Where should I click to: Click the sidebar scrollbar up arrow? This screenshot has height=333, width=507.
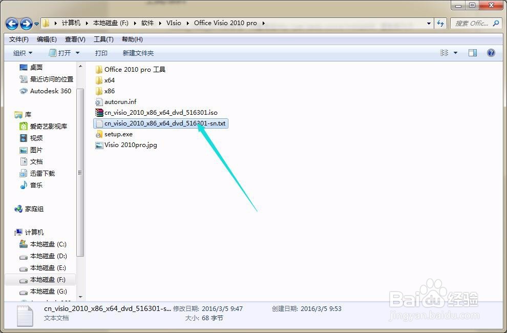tap(80, 66)
